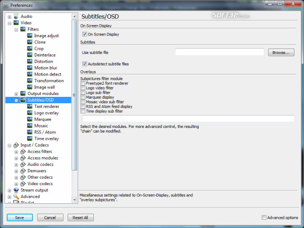Click the Access filters icon

(x=23, y=152)
